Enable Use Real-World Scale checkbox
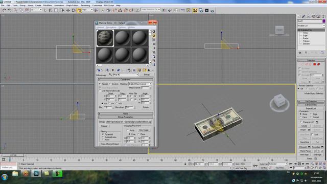This screenshot has width=327, height=184. 100,91
